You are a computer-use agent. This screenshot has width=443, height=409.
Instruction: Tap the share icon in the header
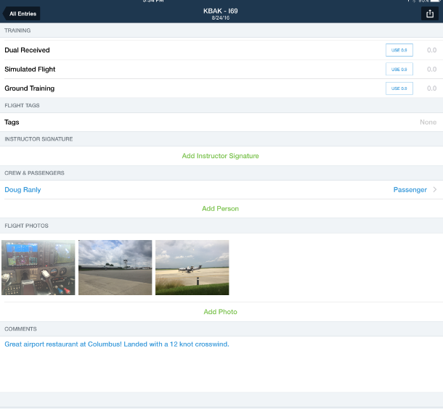point(430,14)
